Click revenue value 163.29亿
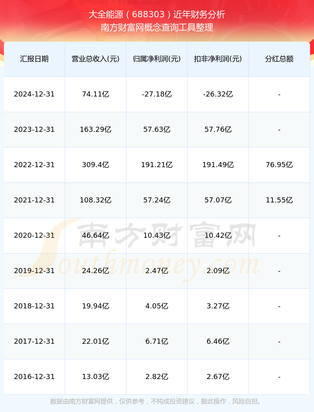The height and width of the screenshot is (412, 314). coord(96,129)
